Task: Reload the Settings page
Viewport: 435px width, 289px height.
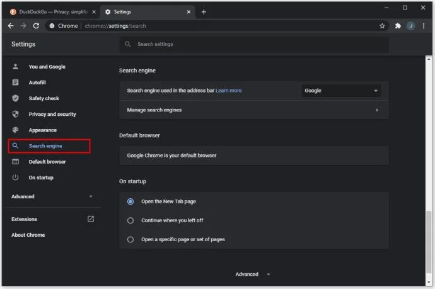Action: (x=36, y=26)
